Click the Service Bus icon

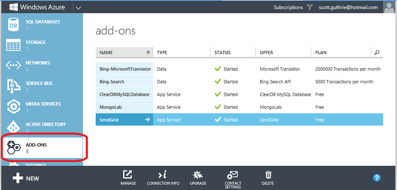(13, 86)
